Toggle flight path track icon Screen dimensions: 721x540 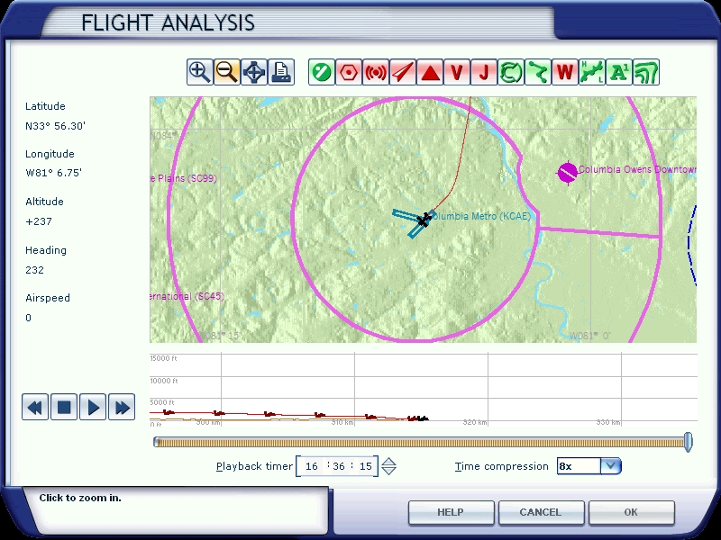538,72
